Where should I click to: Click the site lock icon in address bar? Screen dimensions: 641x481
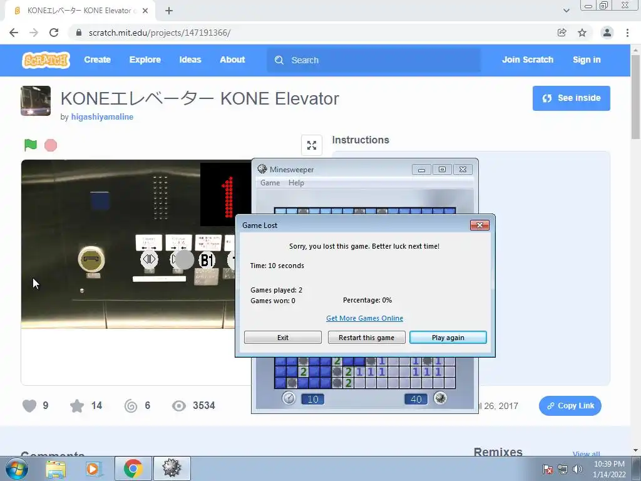79,33
